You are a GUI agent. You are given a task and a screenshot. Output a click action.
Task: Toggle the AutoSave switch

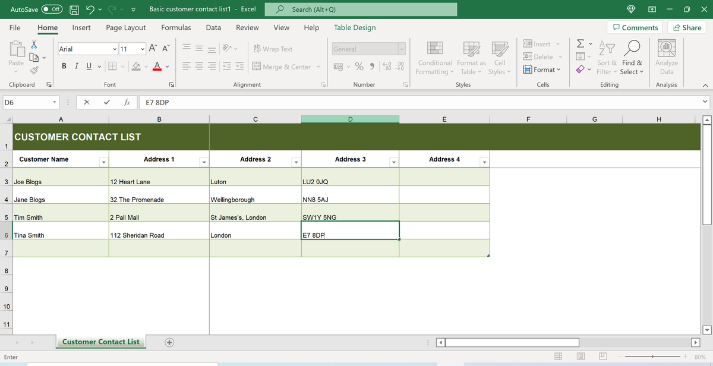click(x=50, y=9)
